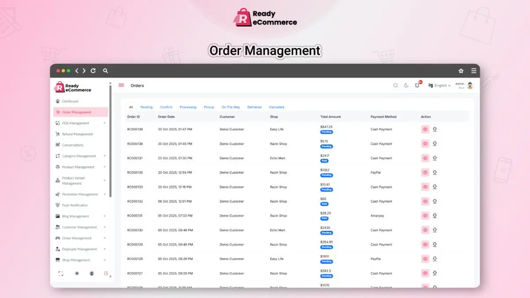Collapse the sidebar with the hamburger toggle
The image size is (530, 298).
click(x=121, y=85)
